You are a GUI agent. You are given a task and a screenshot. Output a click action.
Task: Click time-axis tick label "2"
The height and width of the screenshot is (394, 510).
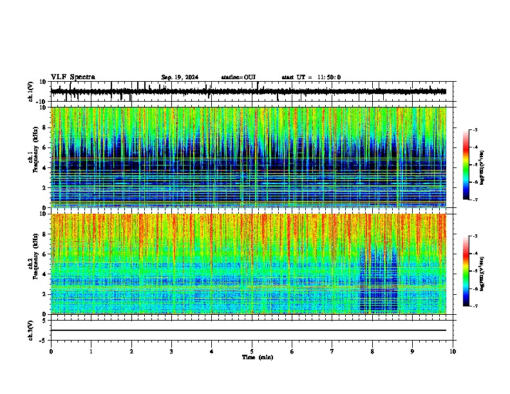click(131, 352)
